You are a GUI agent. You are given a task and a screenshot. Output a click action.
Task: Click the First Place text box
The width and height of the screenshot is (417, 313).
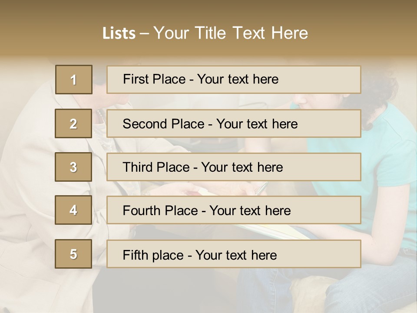(x=234, y=80)
